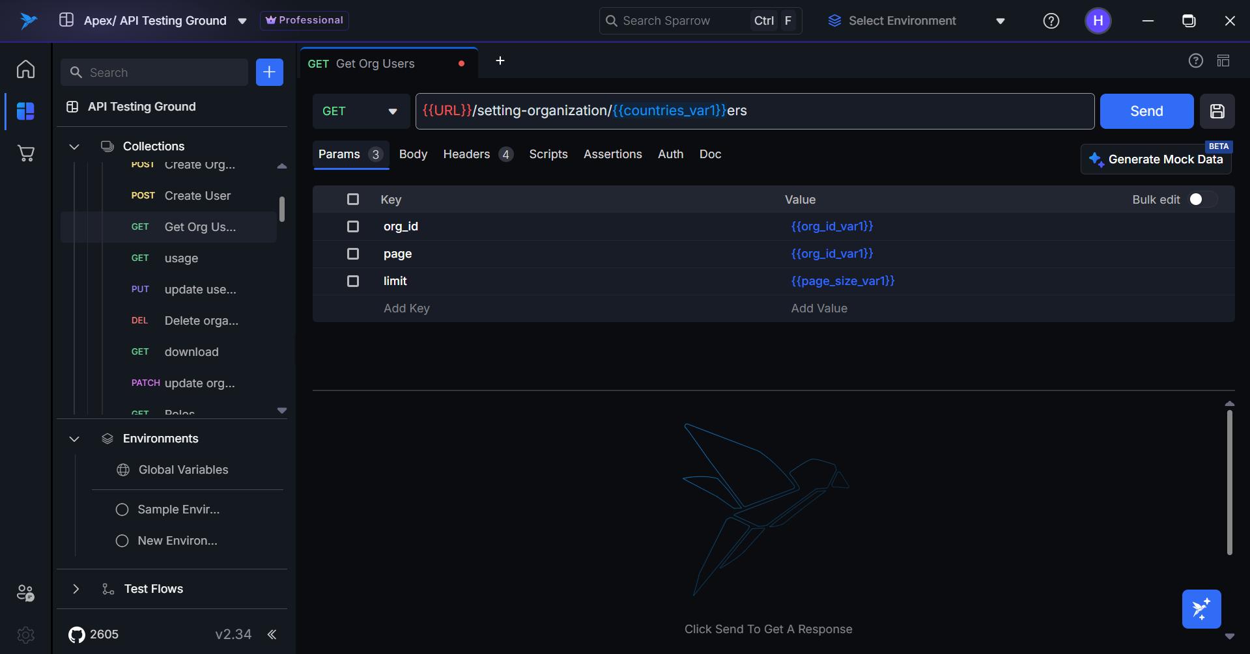Image resolution: width=1250 pixels, height=654 pixels.
Task: Open the marketplace cart icon
Action: [x=25, y=154]
